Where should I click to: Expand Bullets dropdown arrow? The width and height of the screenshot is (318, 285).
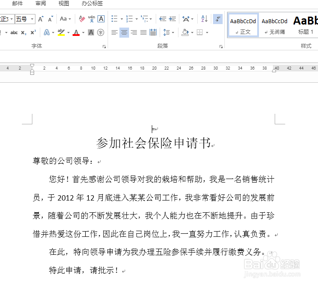[122, 19]
